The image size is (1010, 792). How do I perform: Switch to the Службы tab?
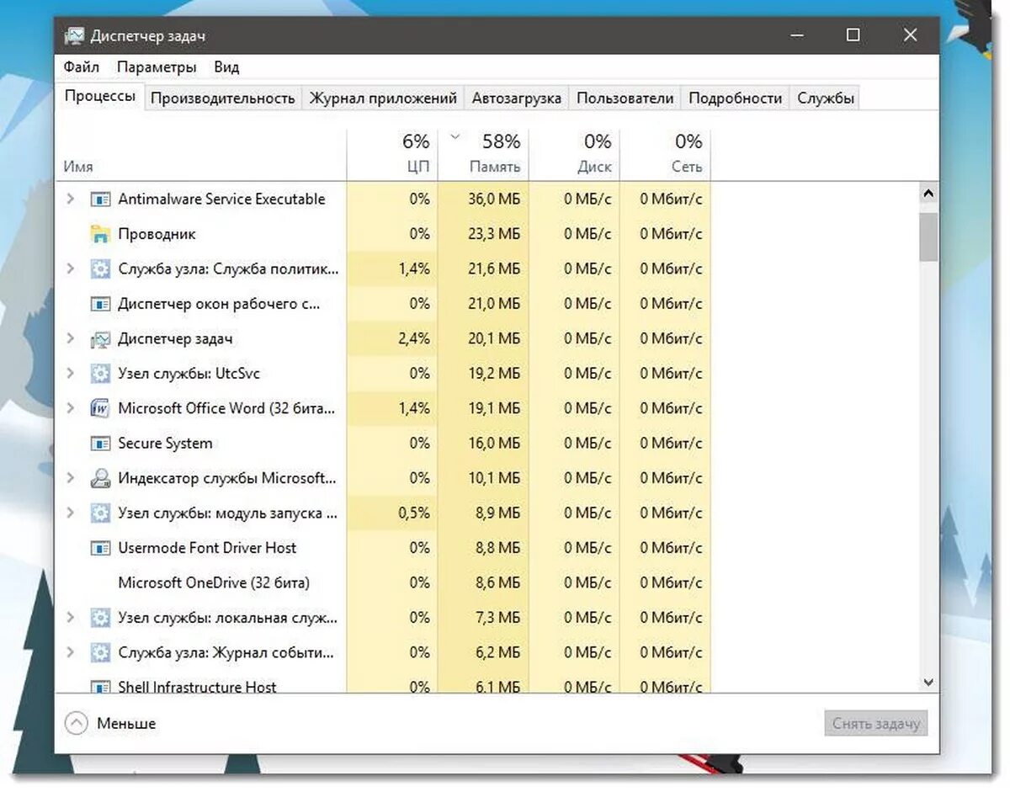[826, 98]
